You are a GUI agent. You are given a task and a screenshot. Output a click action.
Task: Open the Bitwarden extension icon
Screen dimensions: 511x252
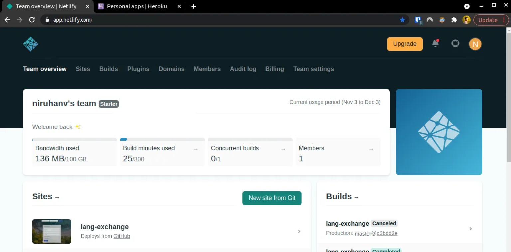click(x=418, y=20)
